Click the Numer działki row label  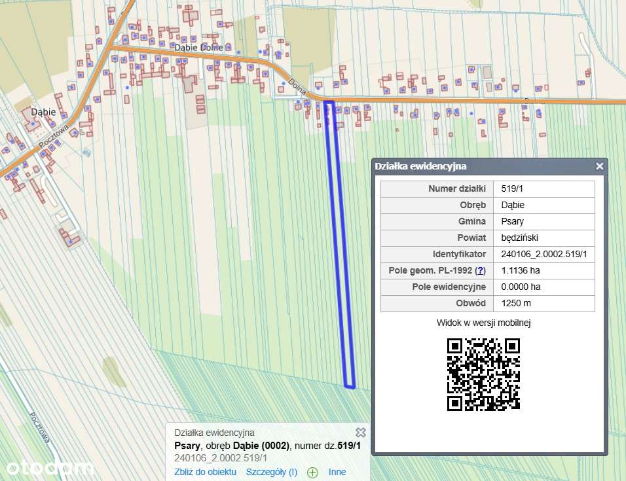(x=456, y=188)
